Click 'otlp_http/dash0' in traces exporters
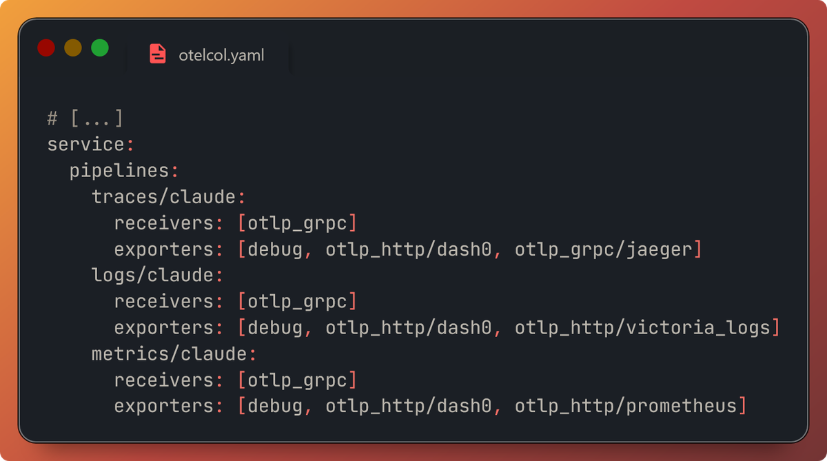The width and height of the screenshot is (827, 461). tap(409, 249)
